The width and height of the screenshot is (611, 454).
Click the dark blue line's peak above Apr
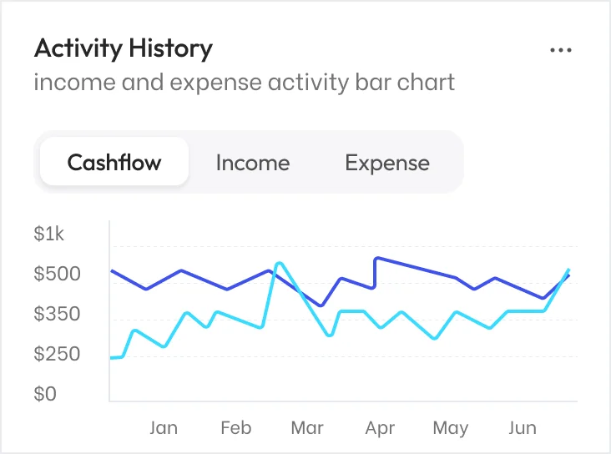tap(377, 259)
